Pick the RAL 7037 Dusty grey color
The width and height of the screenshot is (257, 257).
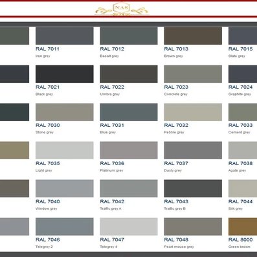[193, 150]
